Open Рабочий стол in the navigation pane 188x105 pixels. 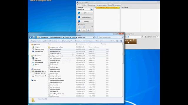[x=37, y=51]
